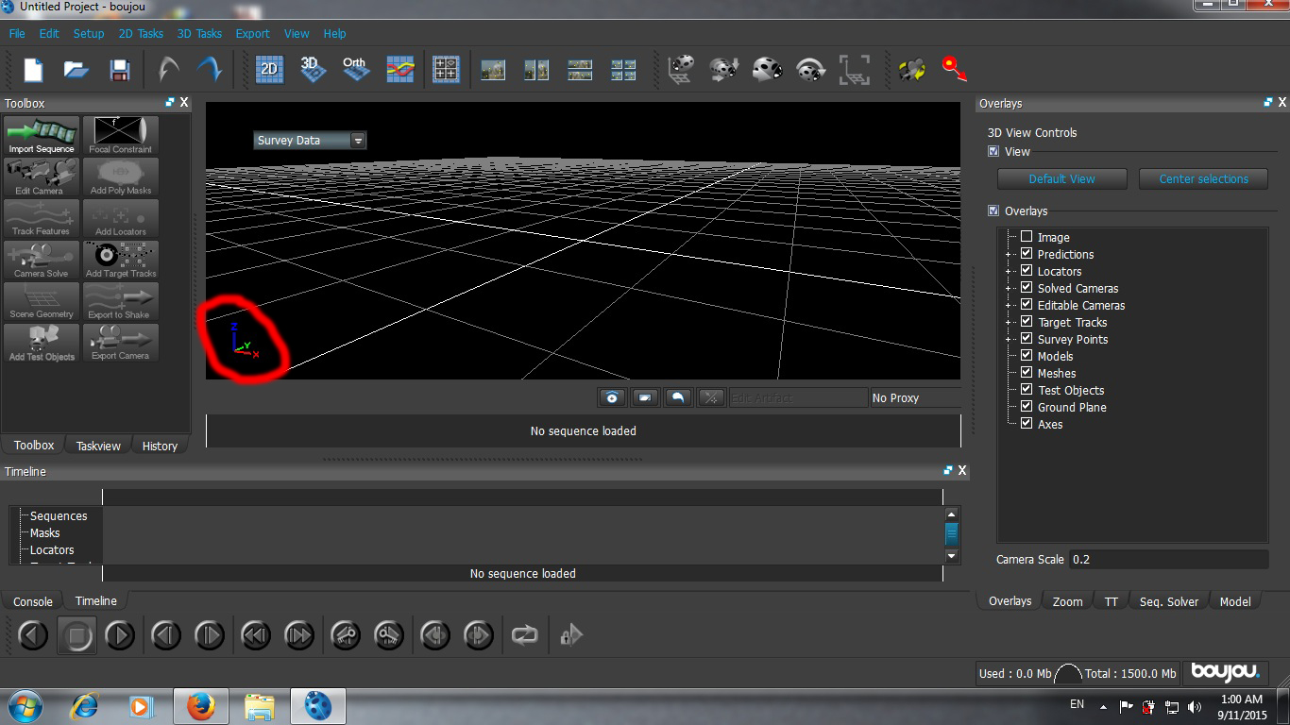1290x725 pixels.
Task: Open the Survey Data dropdown
Action: coord(310,140)
